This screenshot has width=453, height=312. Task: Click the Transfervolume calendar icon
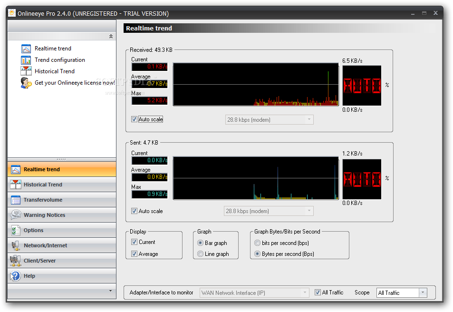pos(16,200)
